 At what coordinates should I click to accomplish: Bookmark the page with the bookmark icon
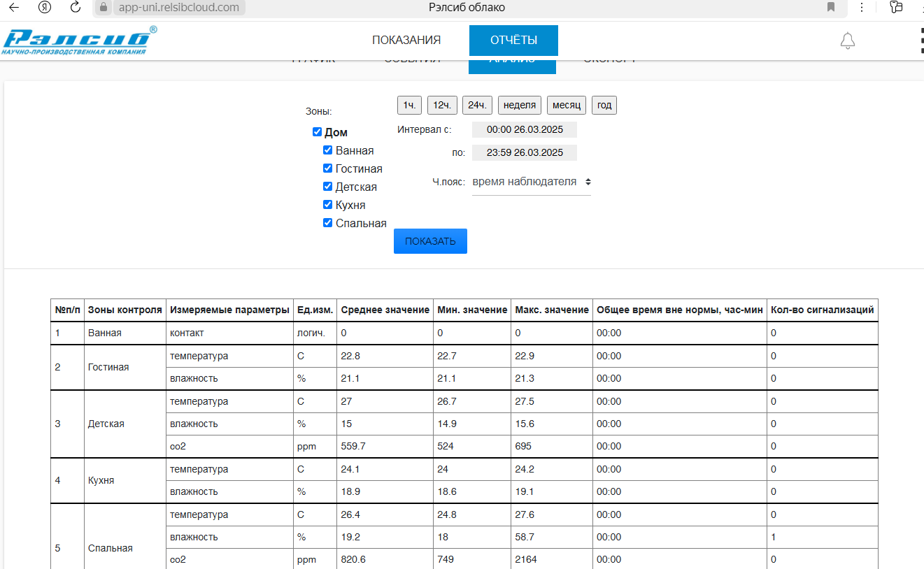tap(831, 8)
